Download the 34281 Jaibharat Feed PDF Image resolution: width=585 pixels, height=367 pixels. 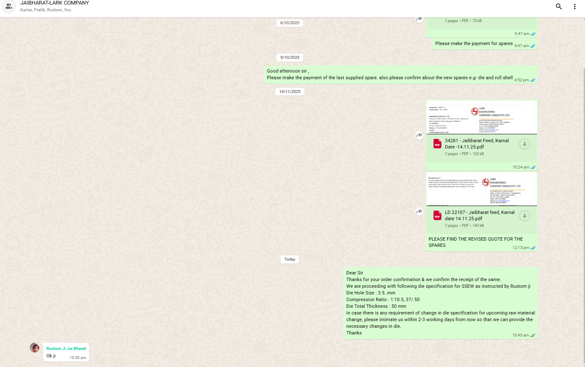524,144
